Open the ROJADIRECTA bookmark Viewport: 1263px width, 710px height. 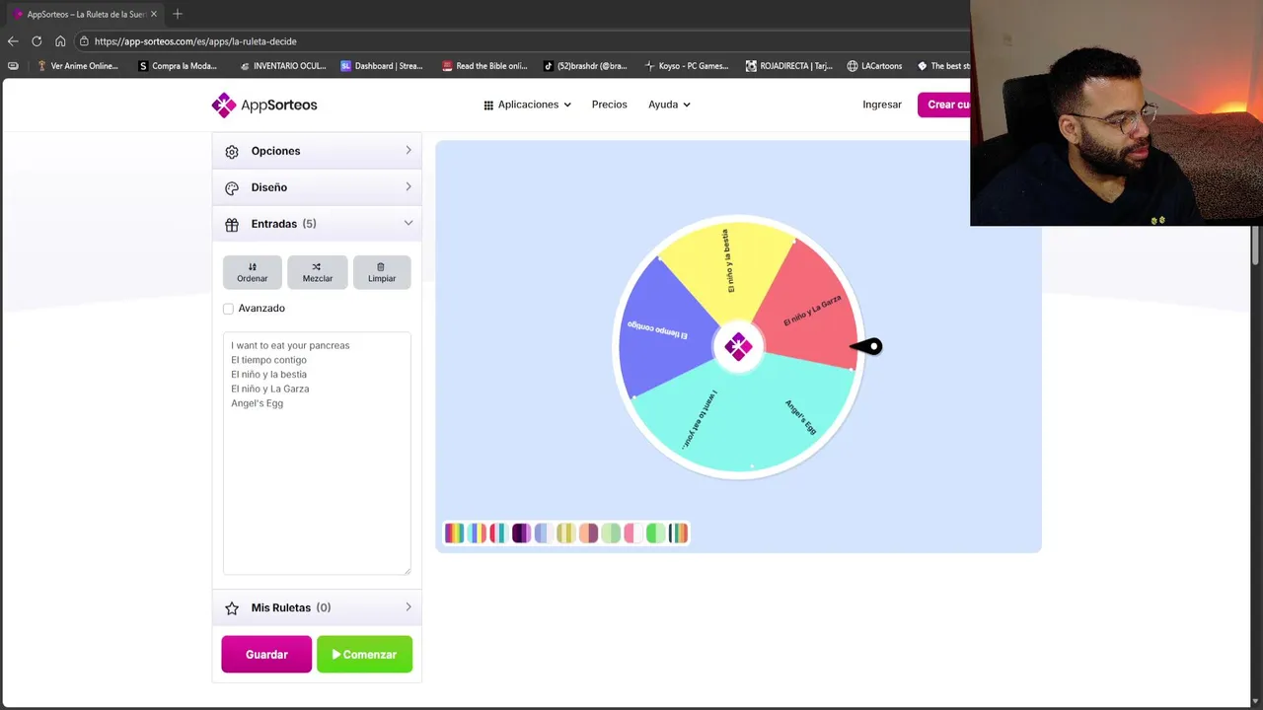[788, 66]
